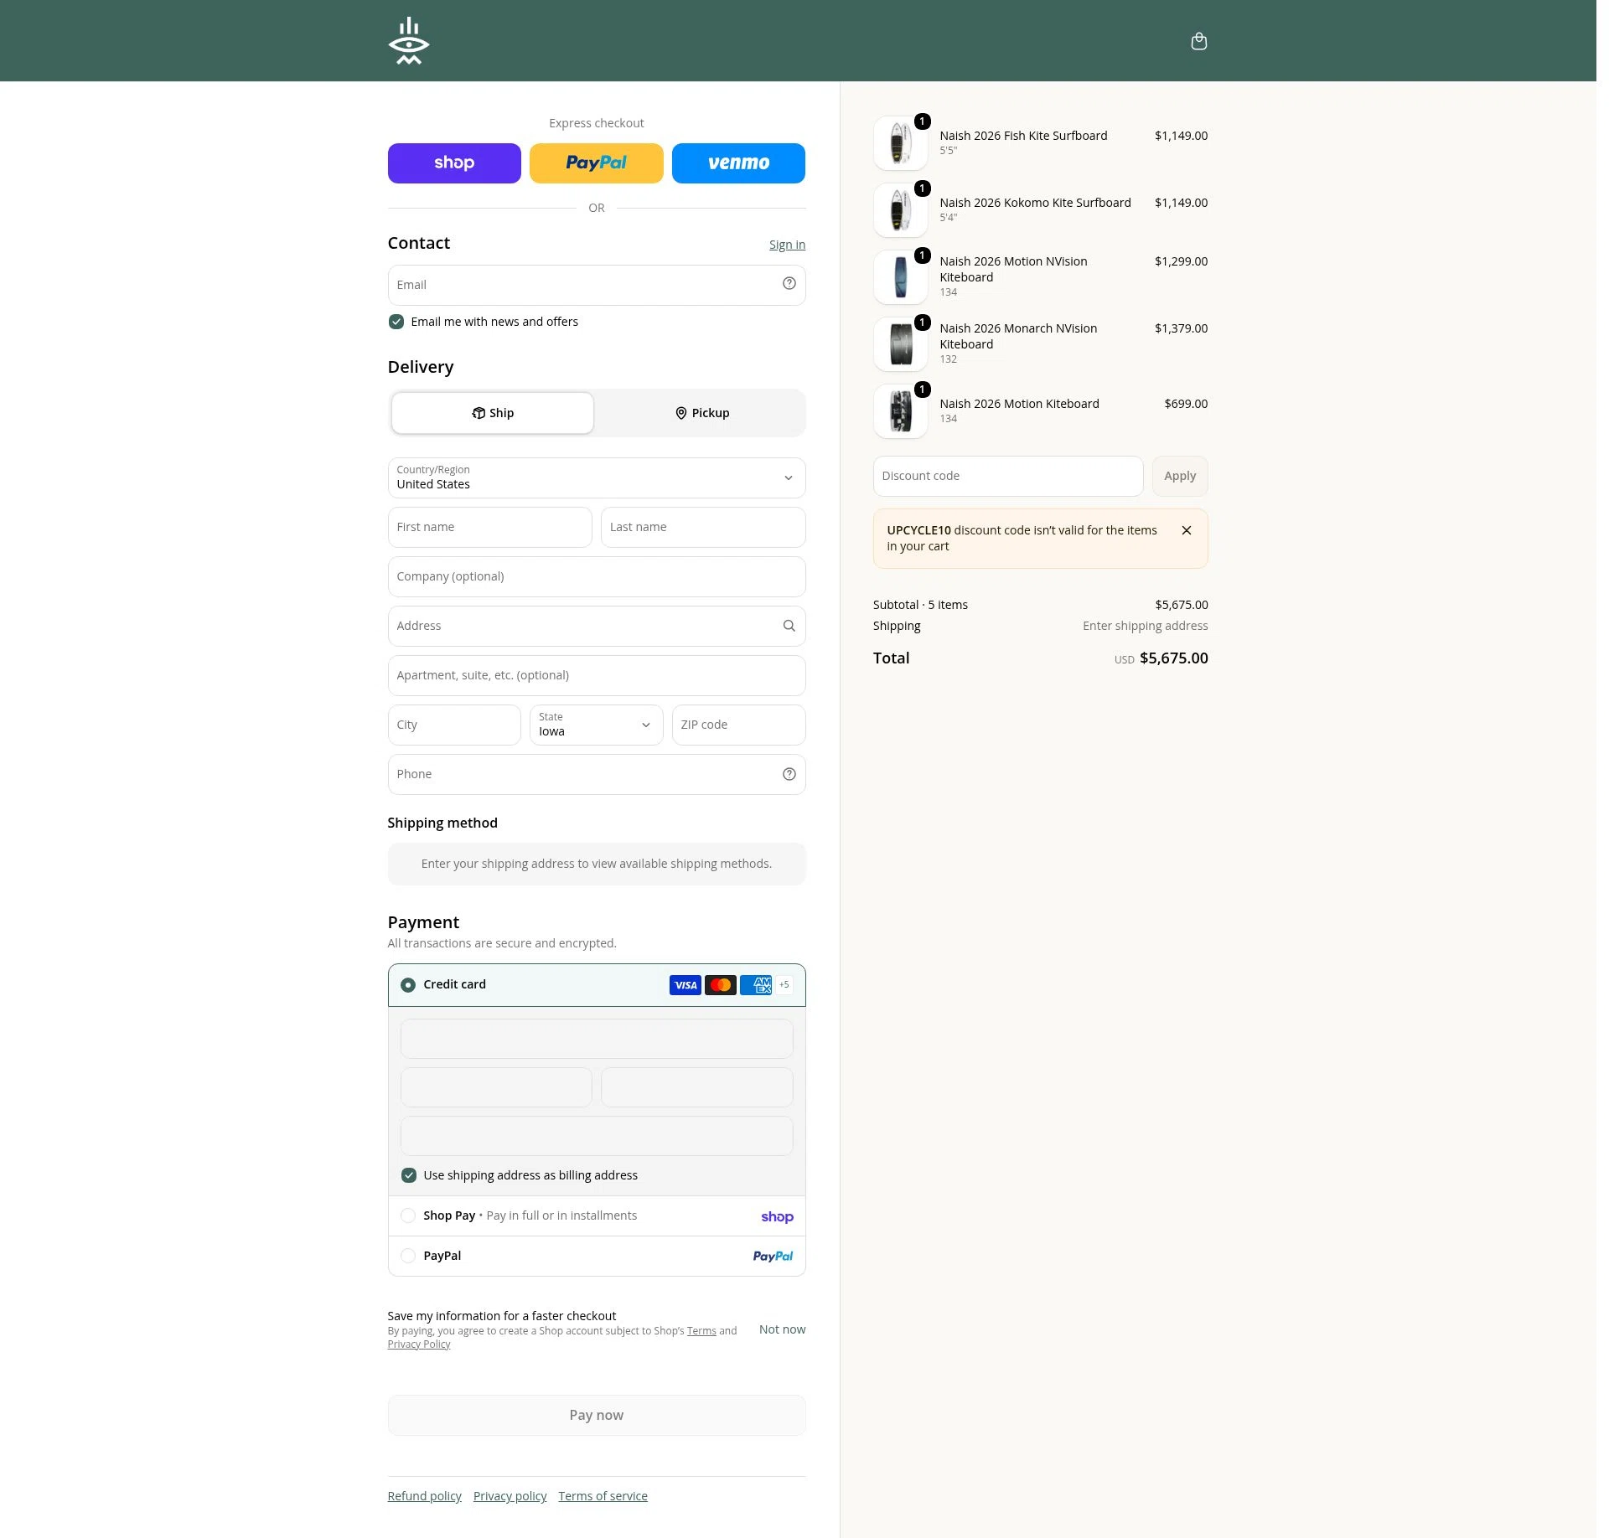The image size is (1609, 1538).
Task: Click the 'Naish 2026 Motion Kiteboard' name
Action: click(1020, 404)
